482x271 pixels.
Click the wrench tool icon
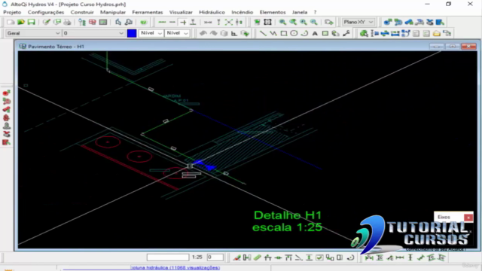pyautogui.click(x=346, y=33)
